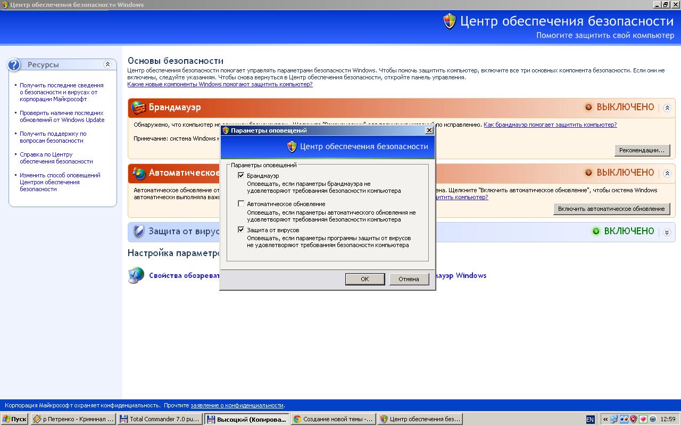This screenshot has height=426, width=681.
Task: Click the Брандмауэр firewall brick icon
Action: click(138, 108)
